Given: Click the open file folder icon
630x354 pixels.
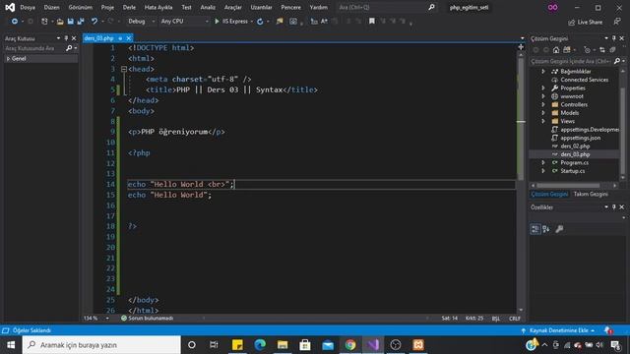Looking at the screenshot, I should pyautogui.click(x=60, y=22).
